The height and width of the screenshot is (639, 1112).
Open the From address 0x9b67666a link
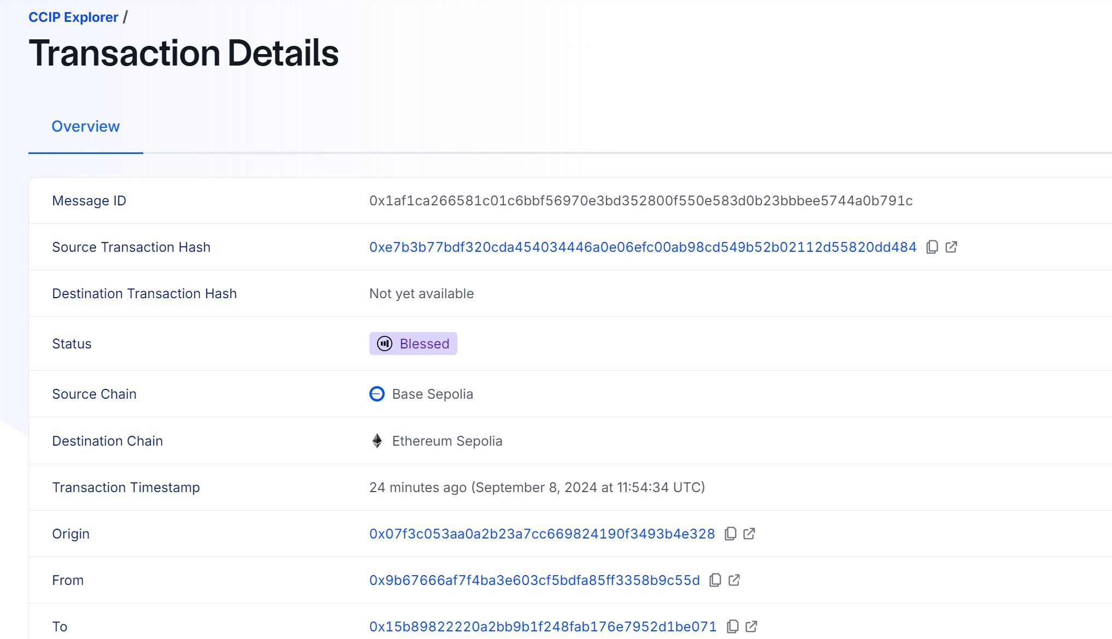point(534,580)
